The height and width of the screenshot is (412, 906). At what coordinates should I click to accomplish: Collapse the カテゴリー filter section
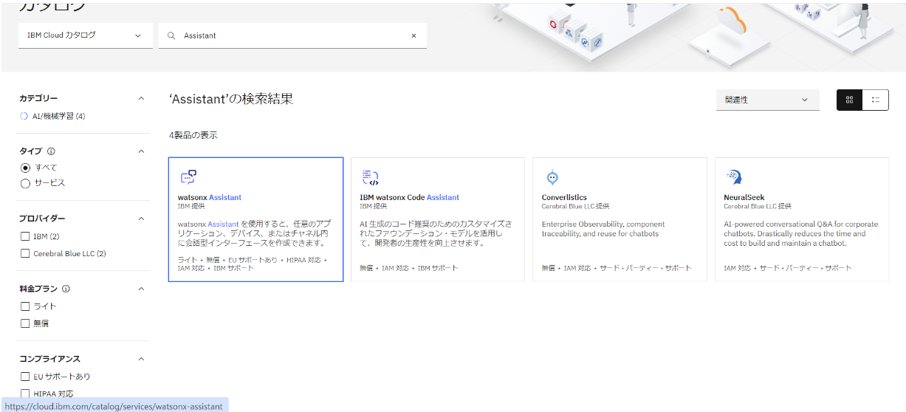tap(141, 98)
